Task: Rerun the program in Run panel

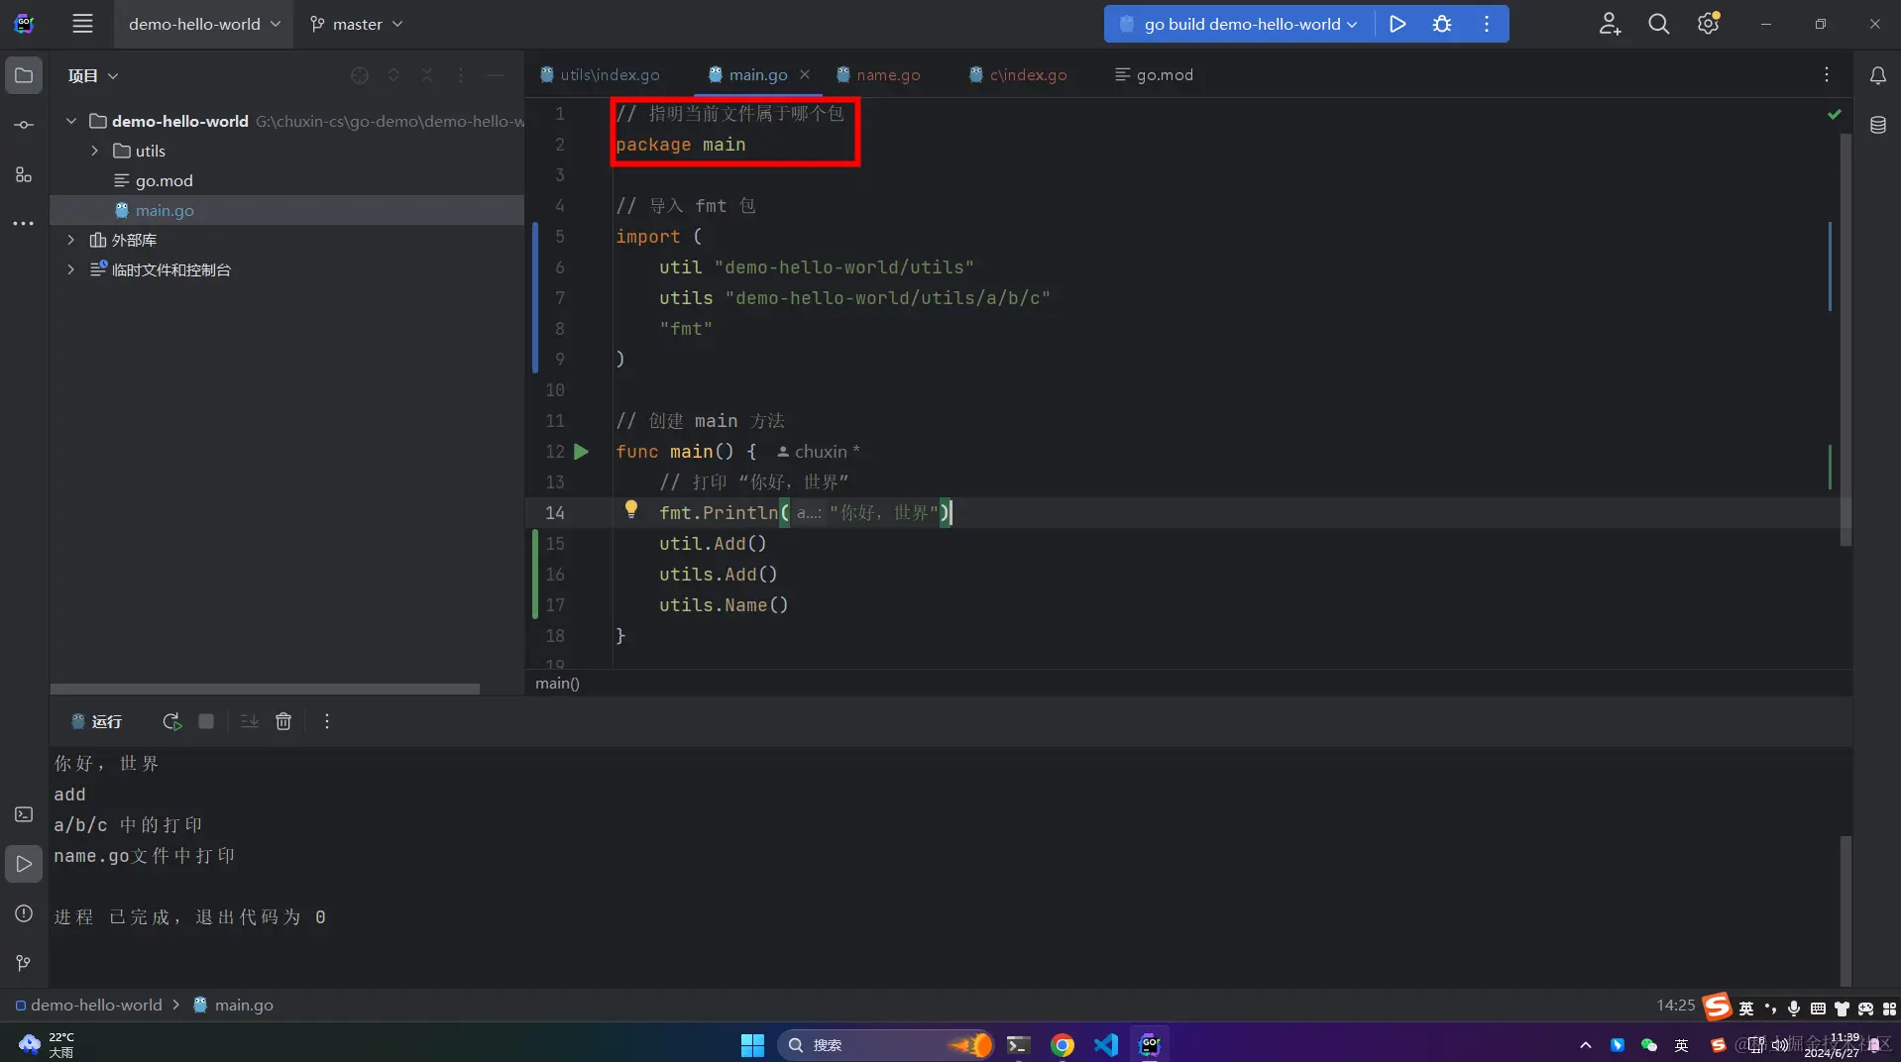Action: pos(171,721)
